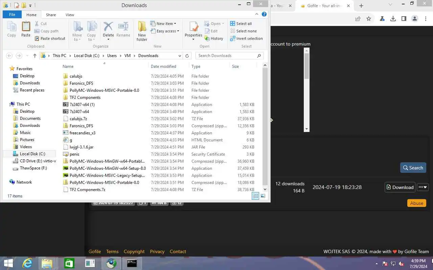
Task: Click the Paste icon in ribbon
Action: tap(26, 29)
